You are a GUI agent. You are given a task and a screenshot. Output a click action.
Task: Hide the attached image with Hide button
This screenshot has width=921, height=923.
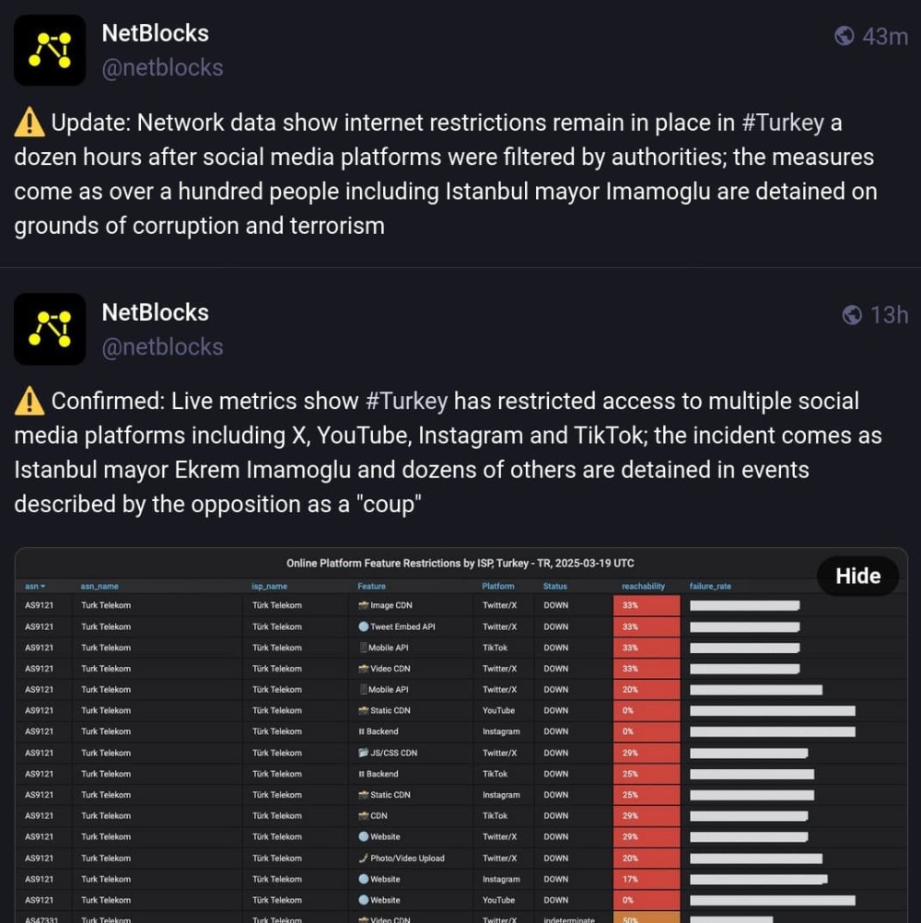pyautogui.click(x=858, y=576)
